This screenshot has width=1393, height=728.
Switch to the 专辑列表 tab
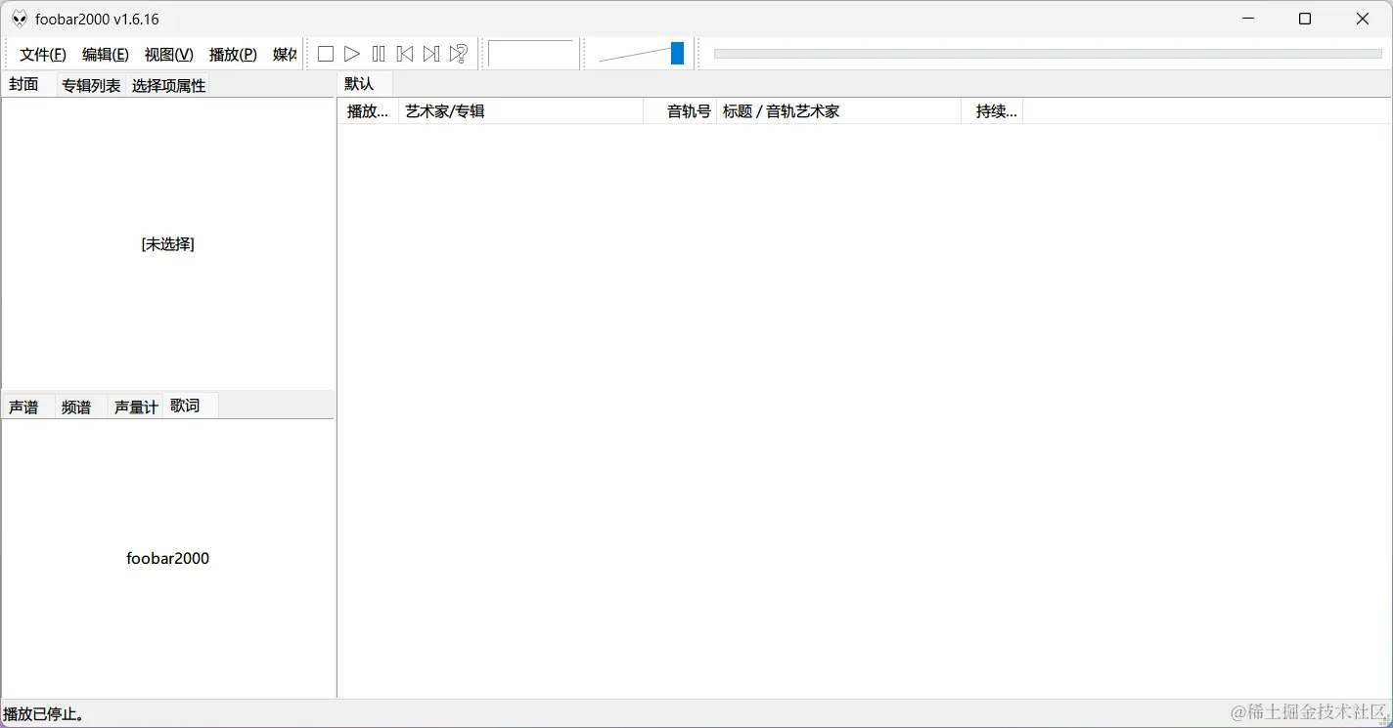(90, 85)
